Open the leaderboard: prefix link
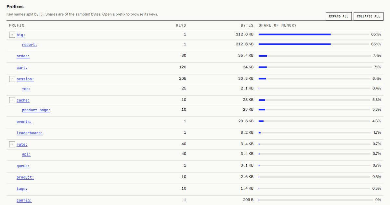390x205 pixels. click(x=30, y=133)
